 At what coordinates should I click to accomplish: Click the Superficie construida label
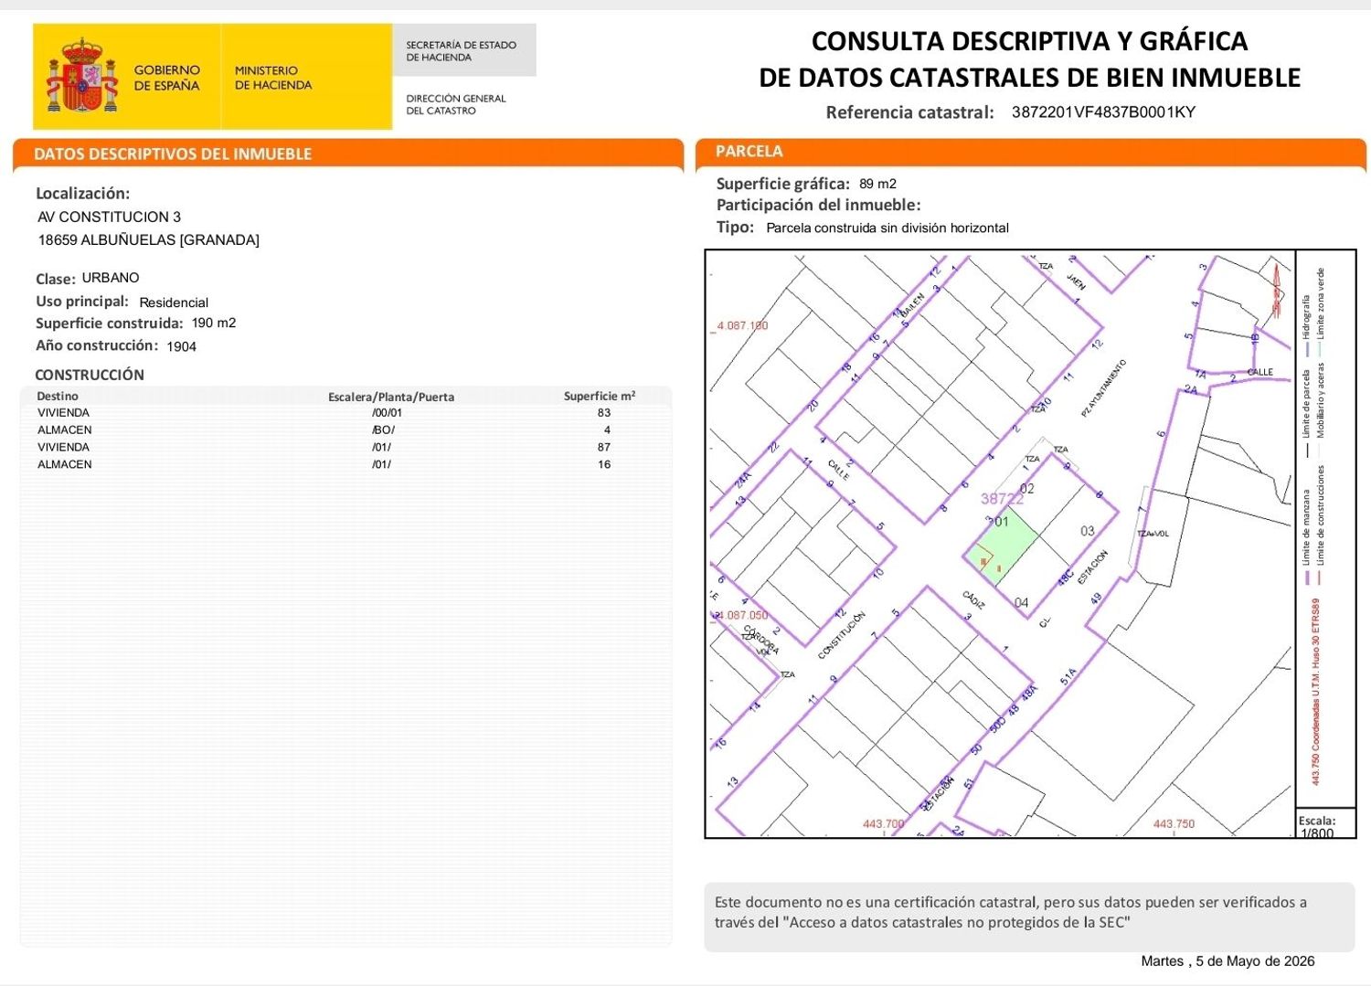pos(110,323)
